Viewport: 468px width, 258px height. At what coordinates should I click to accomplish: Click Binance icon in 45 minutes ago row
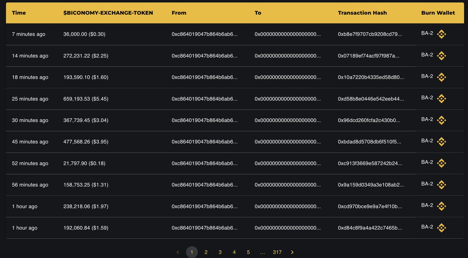[441, 142]
